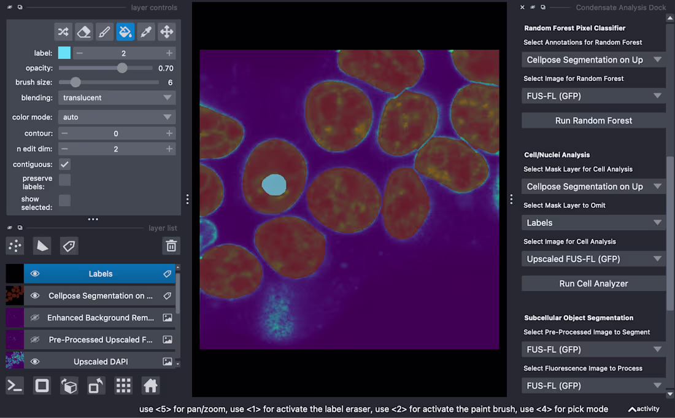Screen dimensions: 675x418
Task: Select the fill bucket tool
Action: (126, 31)
